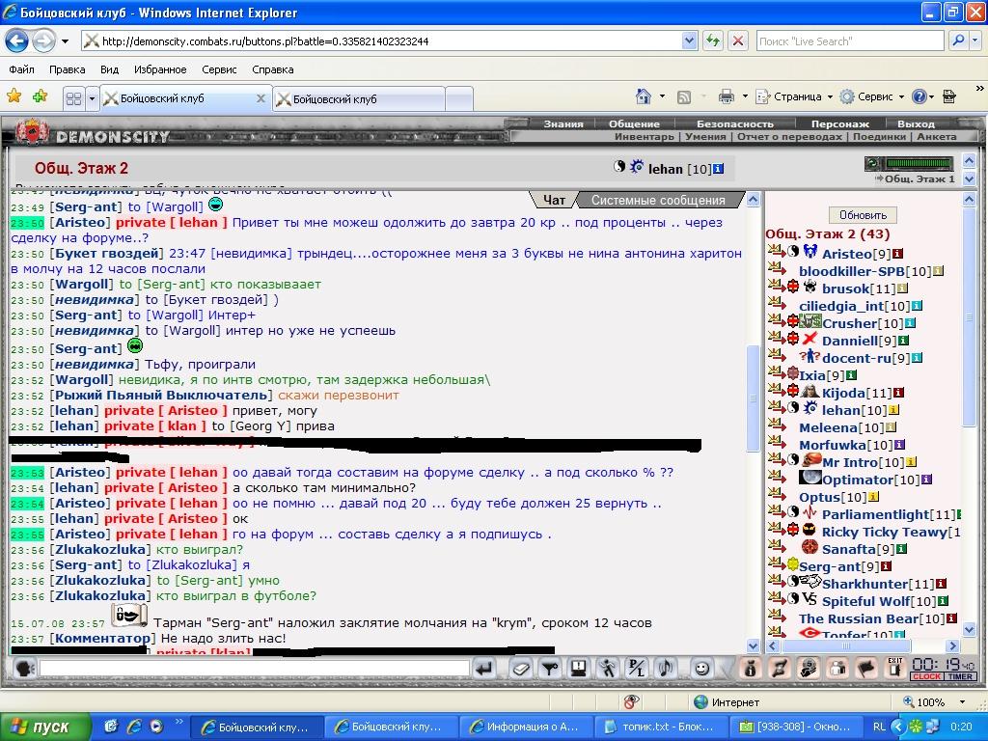Open the chat filter funnel icon
This screenshot has height=741, width=988.
(550, 668)
